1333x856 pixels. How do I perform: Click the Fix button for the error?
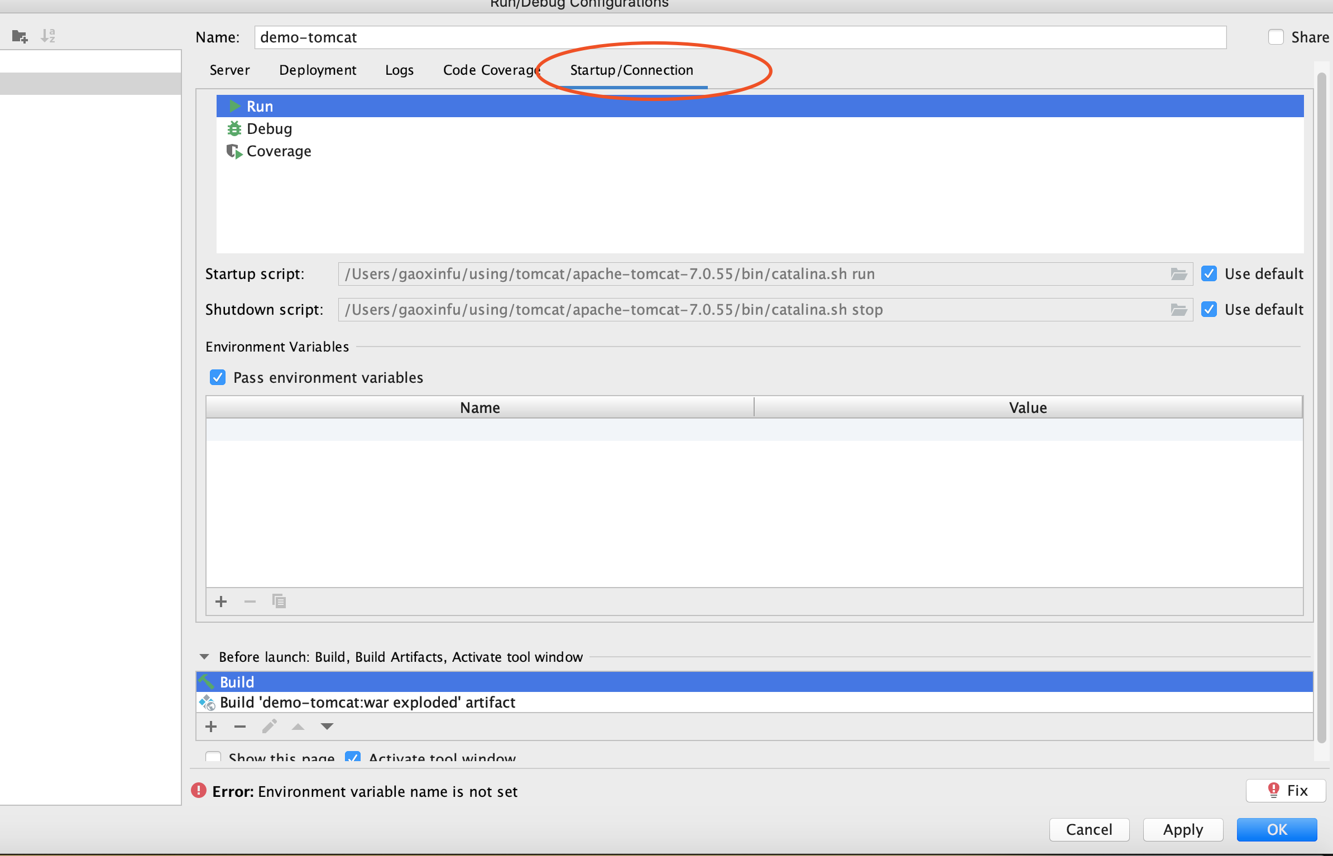(x=1286, y=791)
